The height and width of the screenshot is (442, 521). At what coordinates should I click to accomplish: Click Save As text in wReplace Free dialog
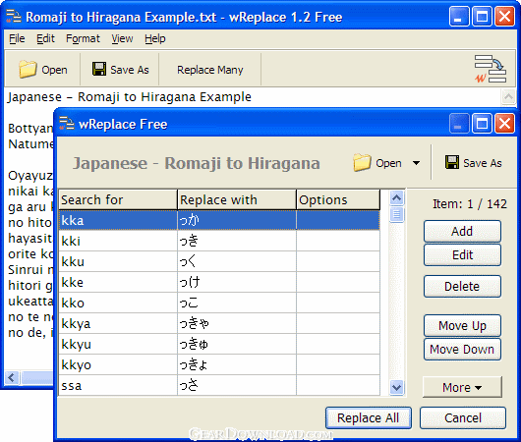[483, 163]
